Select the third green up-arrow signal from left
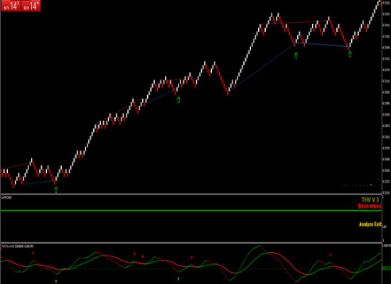The height and width of the screenshot is (284, 391). click(x=296, y=55)
